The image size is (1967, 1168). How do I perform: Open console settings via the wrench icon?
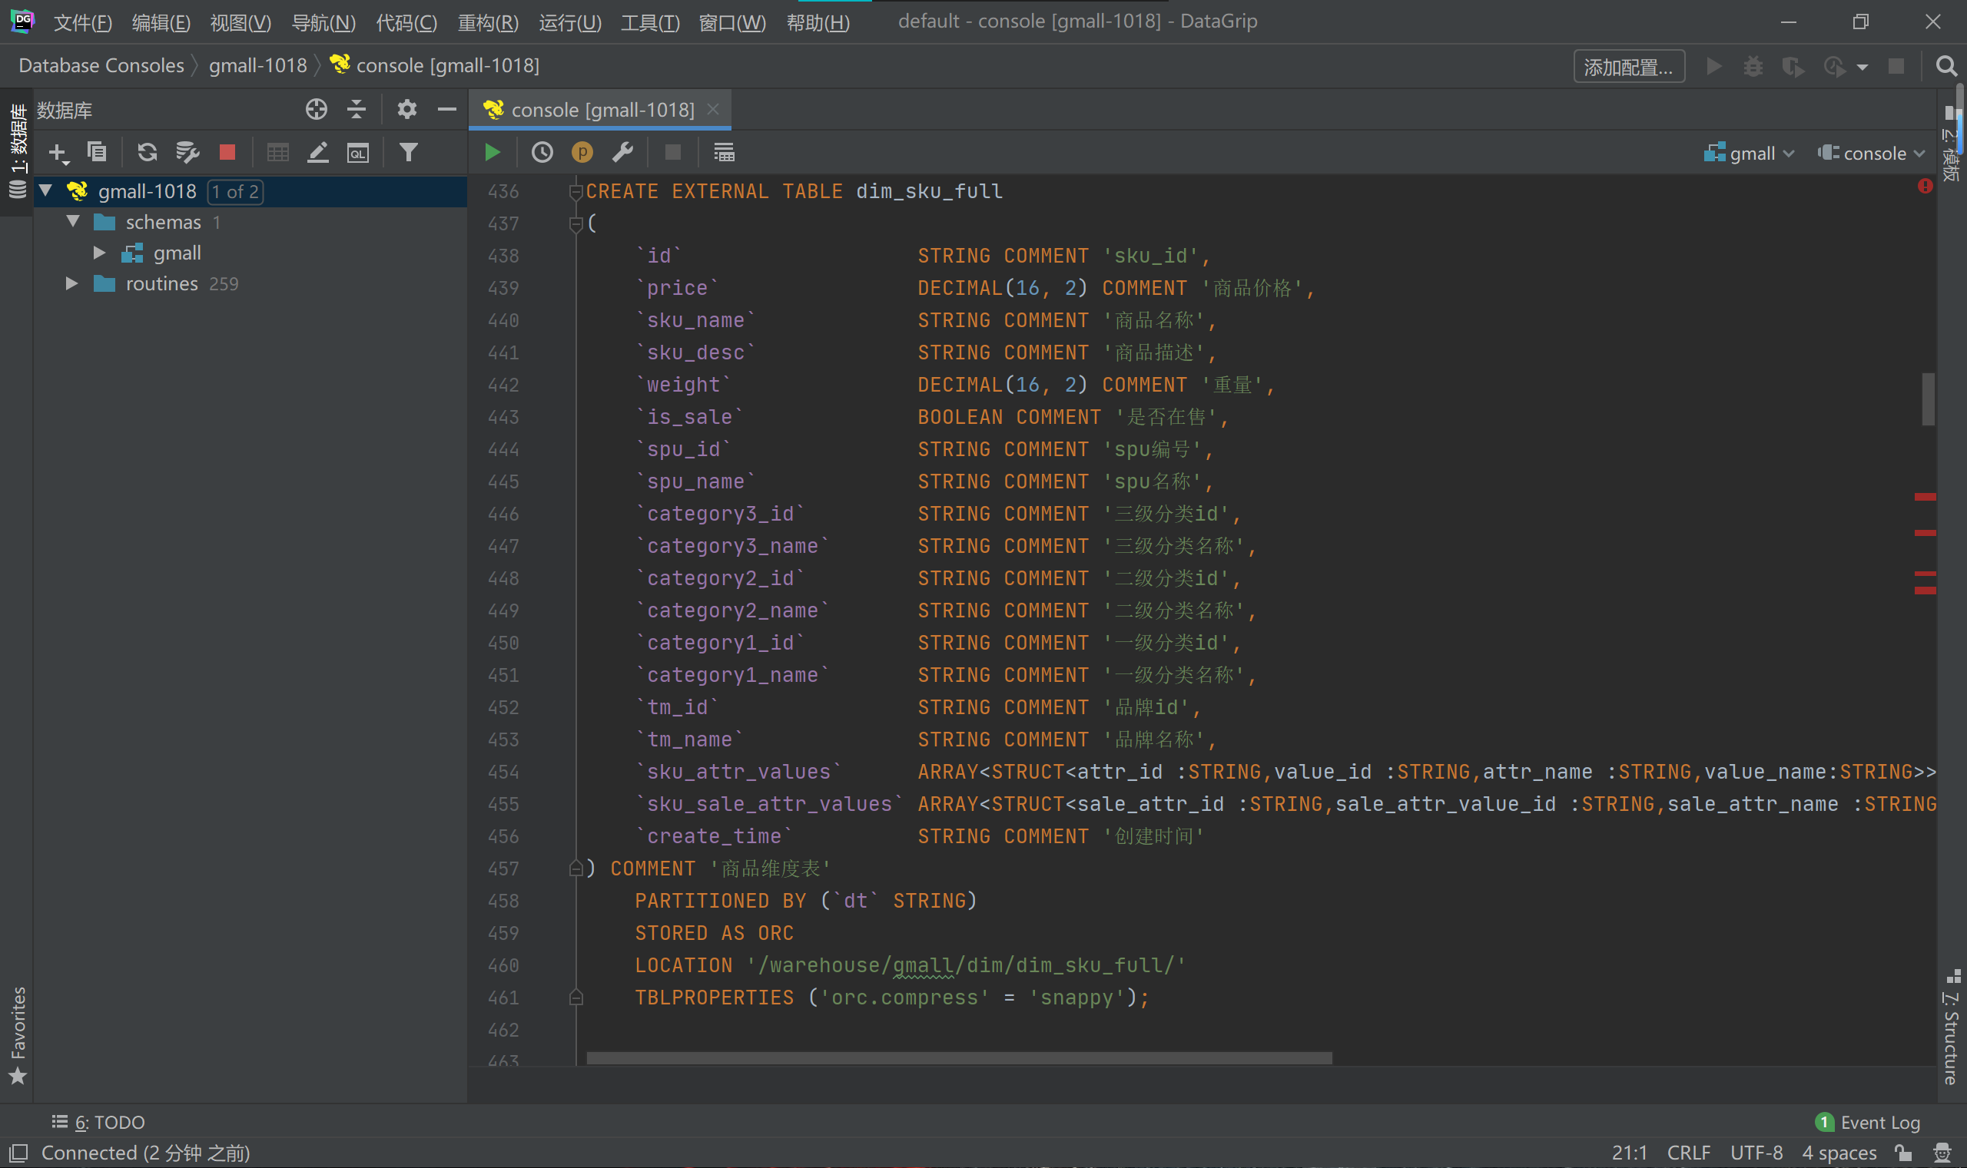click(623, 152)
